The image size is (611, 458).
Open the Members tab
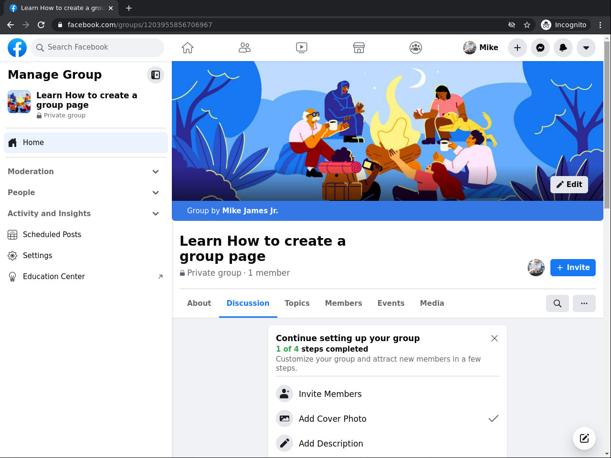344,303
